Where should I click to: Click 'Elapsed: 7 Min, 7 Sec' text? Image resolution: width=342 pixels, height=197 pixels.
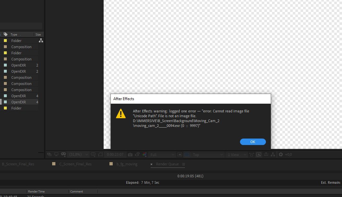tap(142, 182)
